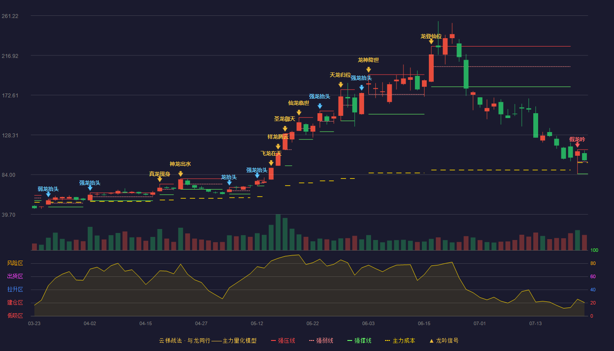This screenshot has height=351, width=614.
Task: Click the magenta 60 indicator scale value
Action: coord(593,276)
